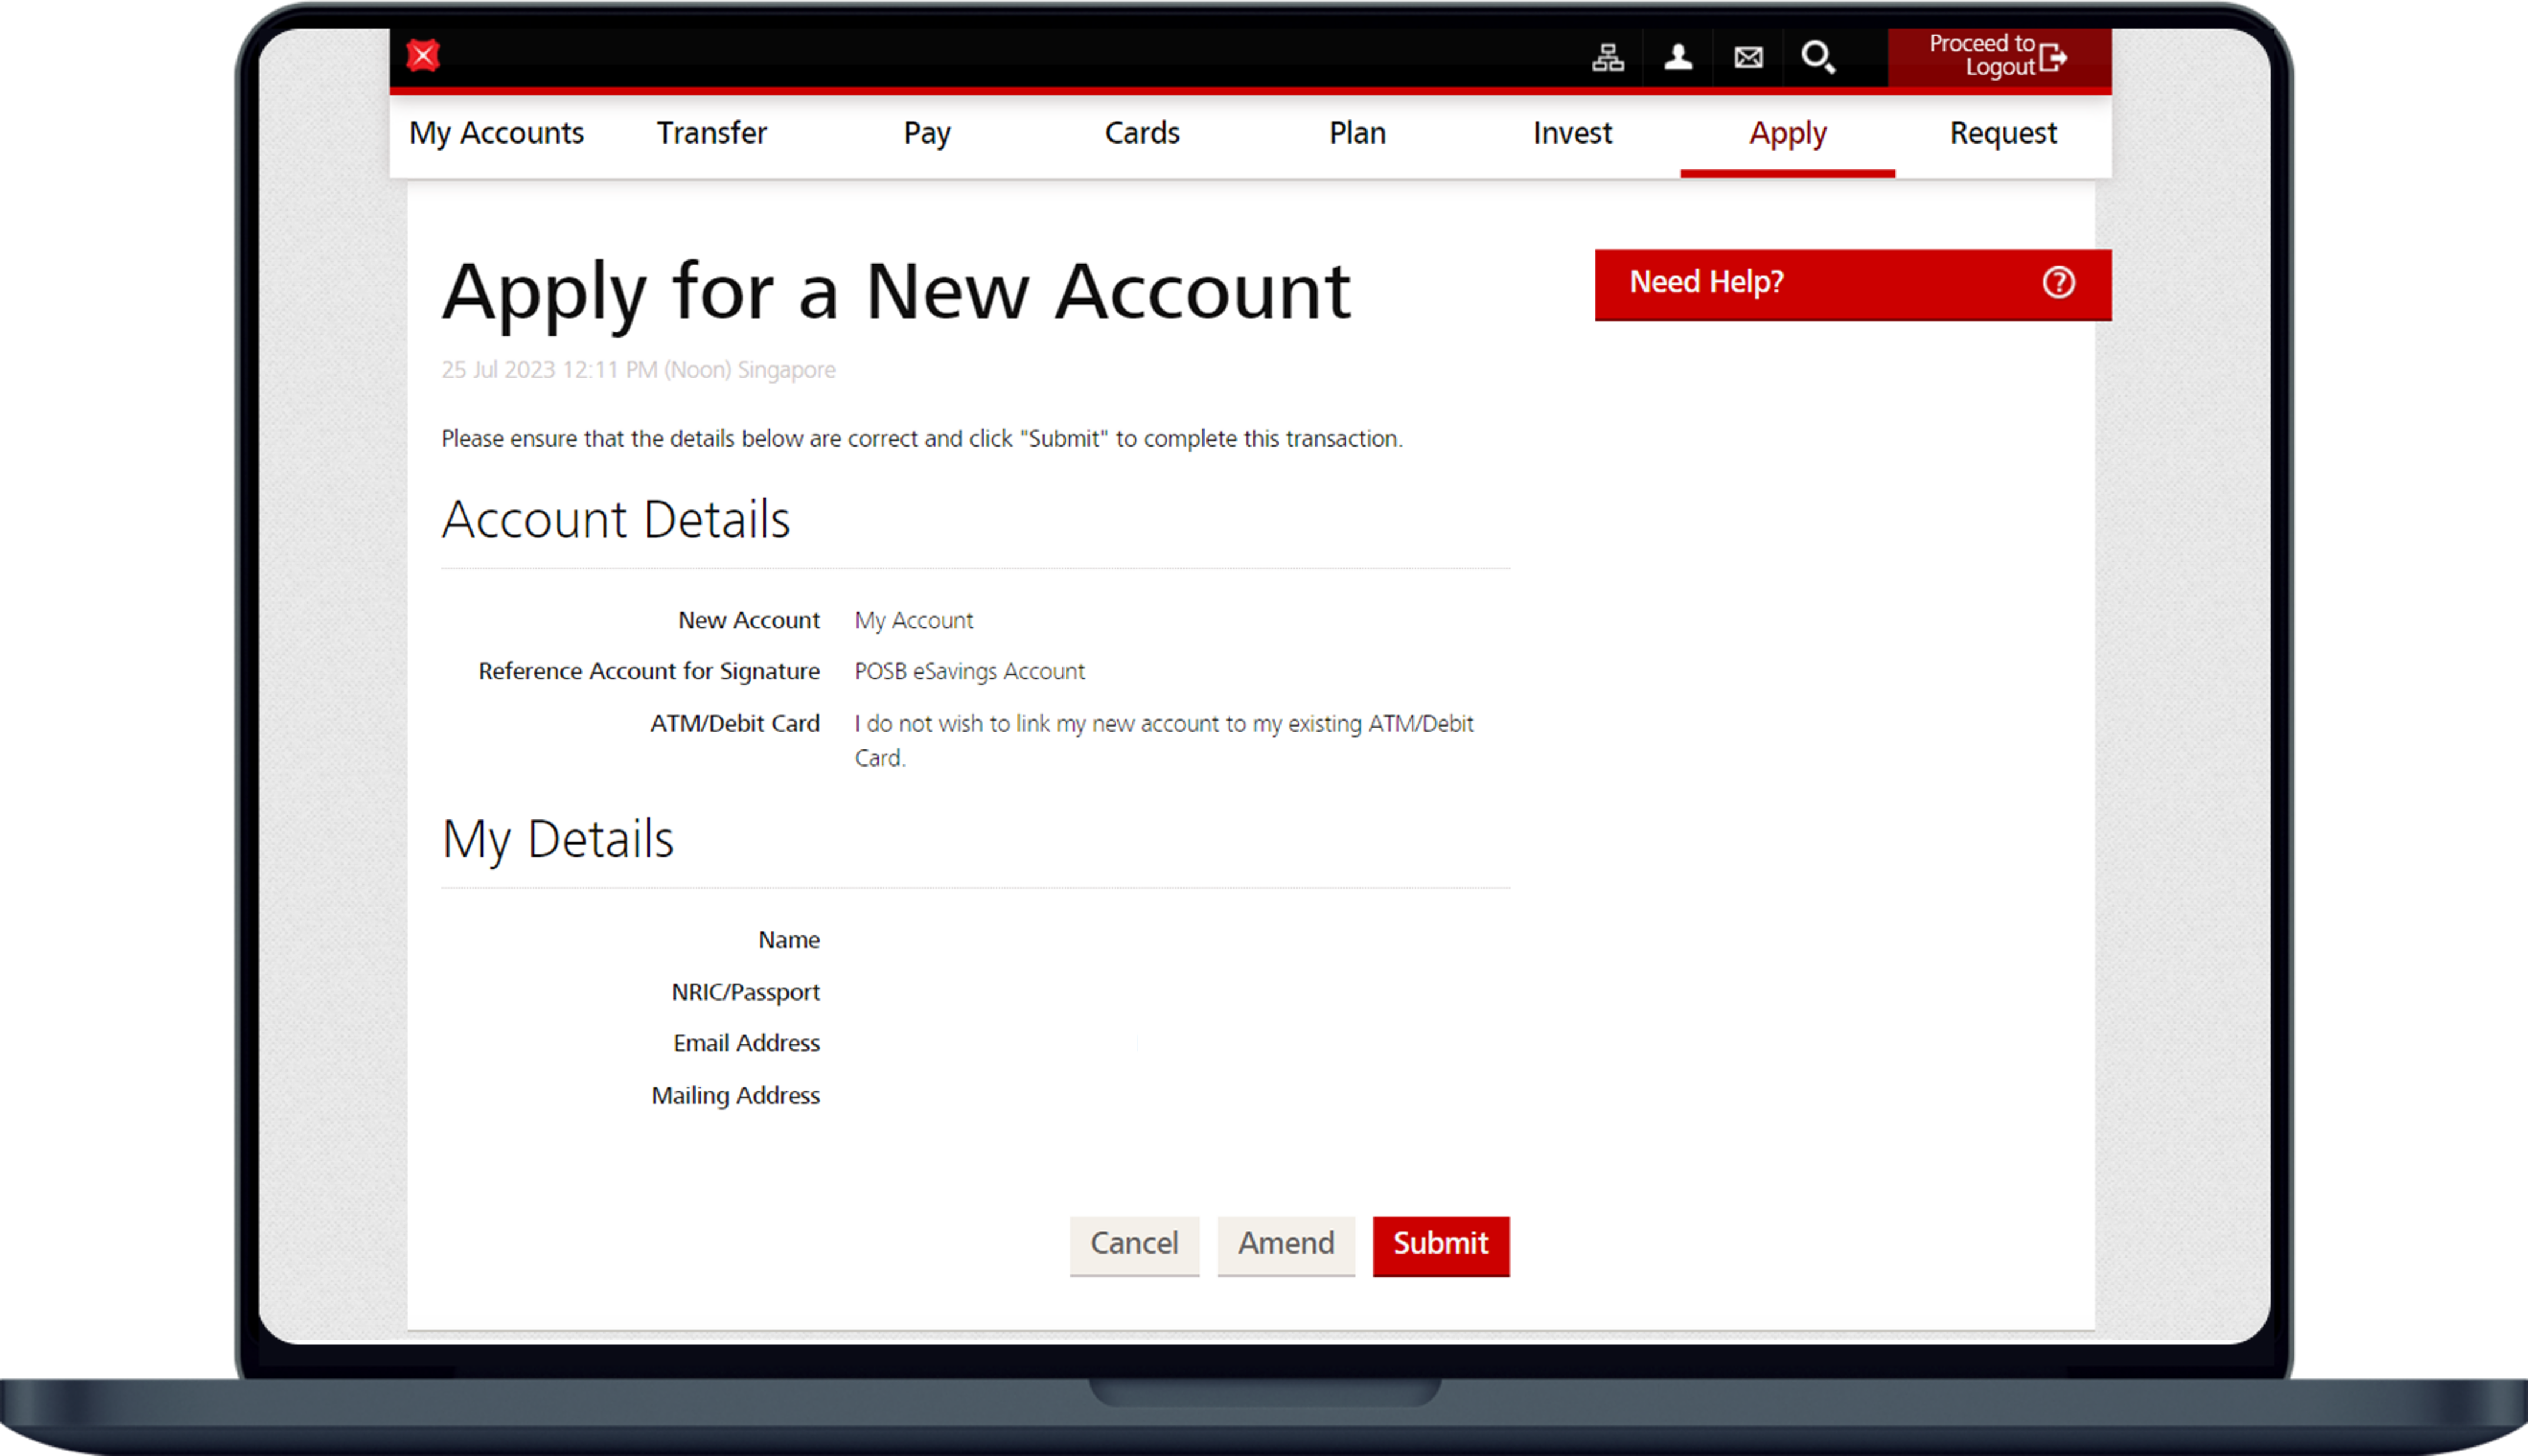The width and height of the screenshot is (2528, 1456).
Task: Select the Apply tab
Action: click(1787, 133)
